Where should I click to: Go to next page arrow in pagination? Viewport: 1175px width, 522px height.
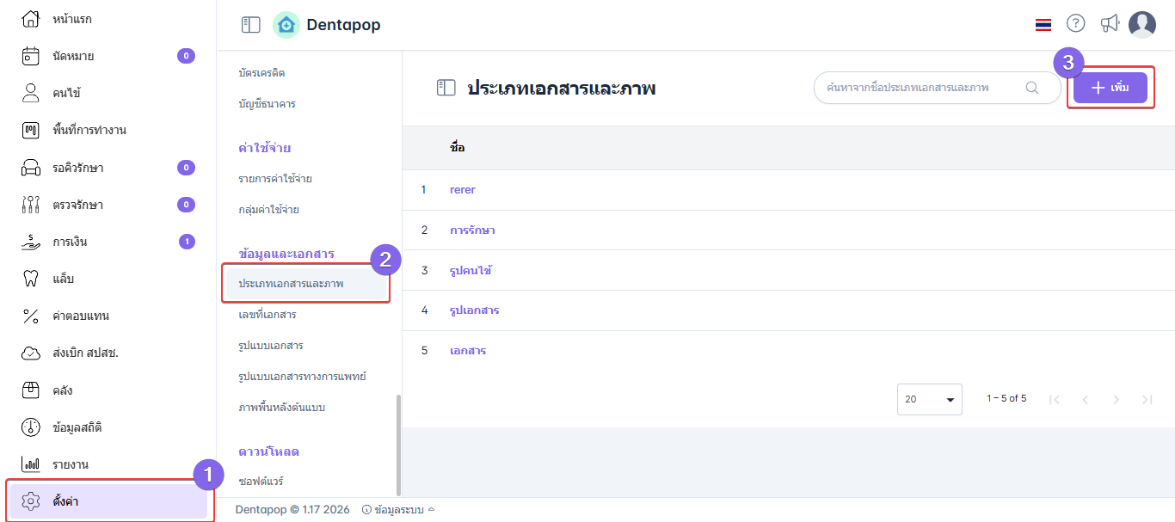pos(1116,399)
